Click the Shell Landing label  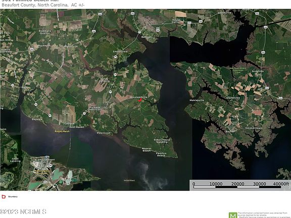(15, 160)
